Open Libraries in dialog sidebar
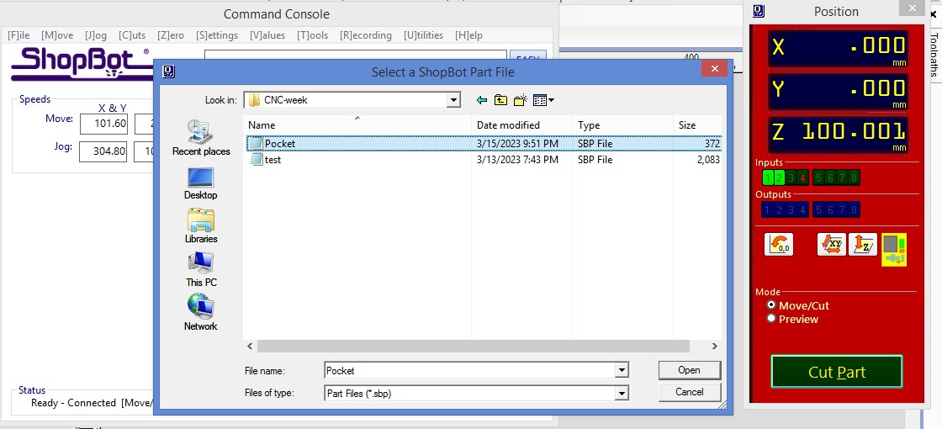This screenshot has height=429, width=942. [201, 226]
